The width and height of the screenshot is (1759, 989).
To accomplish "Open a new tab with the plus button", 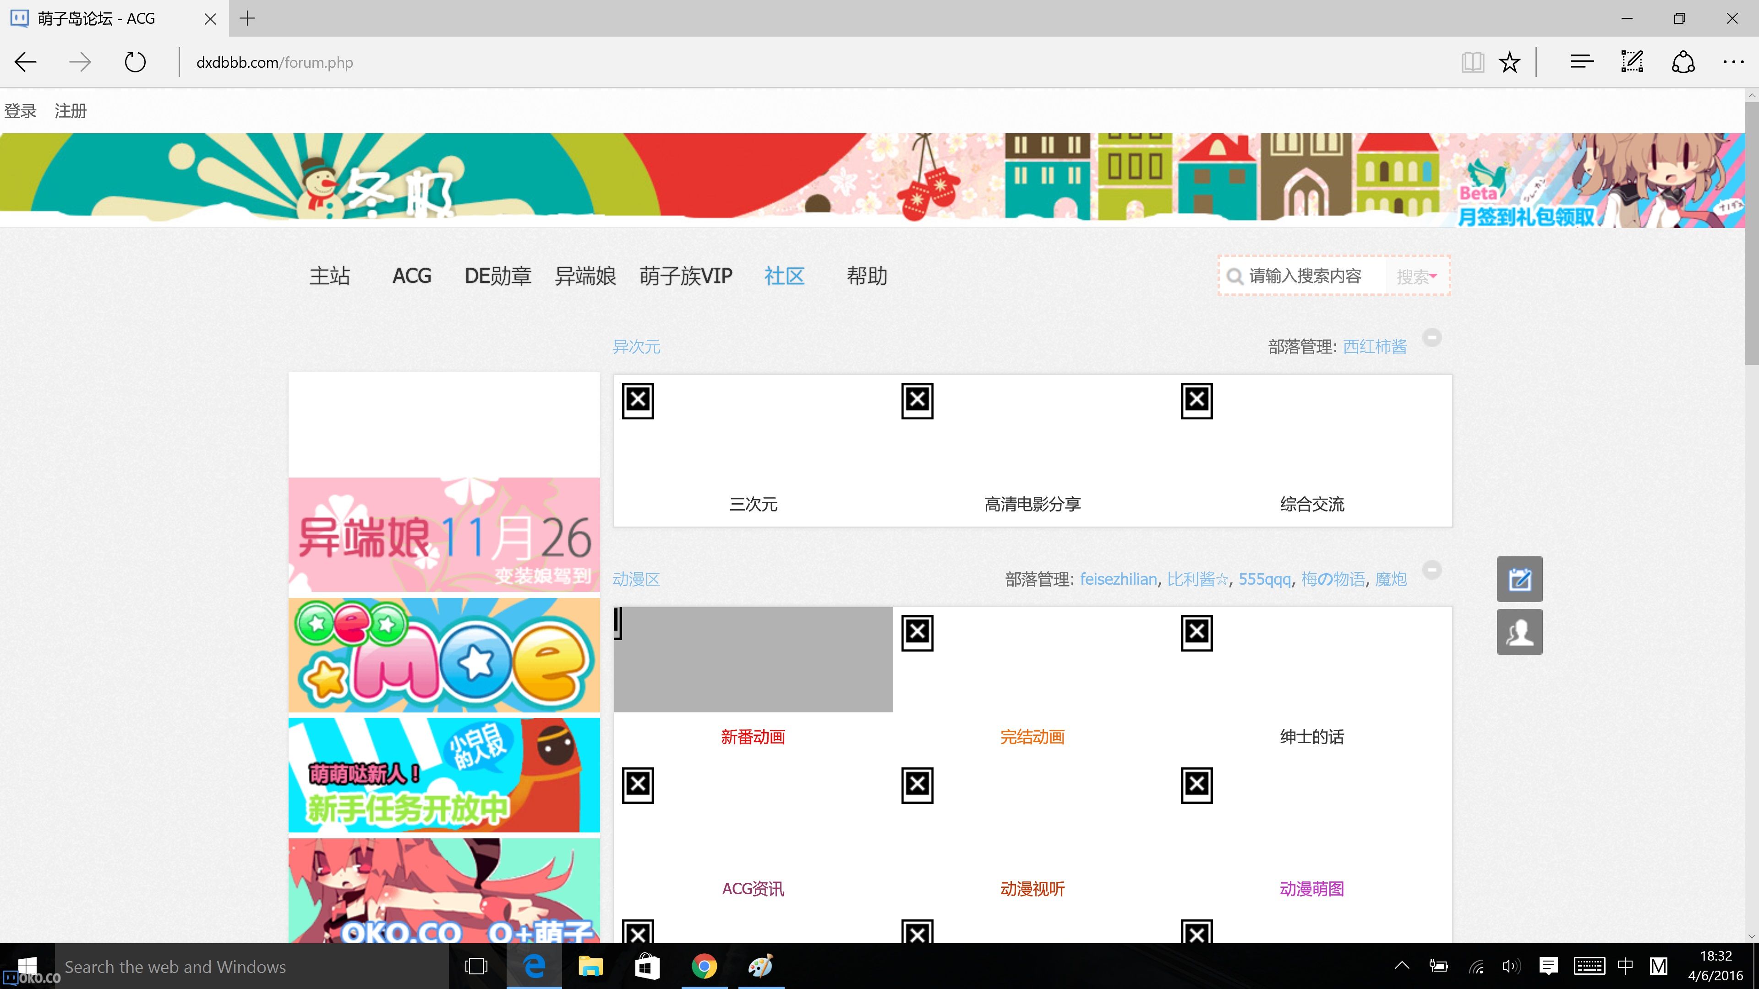I will point(247,18).
